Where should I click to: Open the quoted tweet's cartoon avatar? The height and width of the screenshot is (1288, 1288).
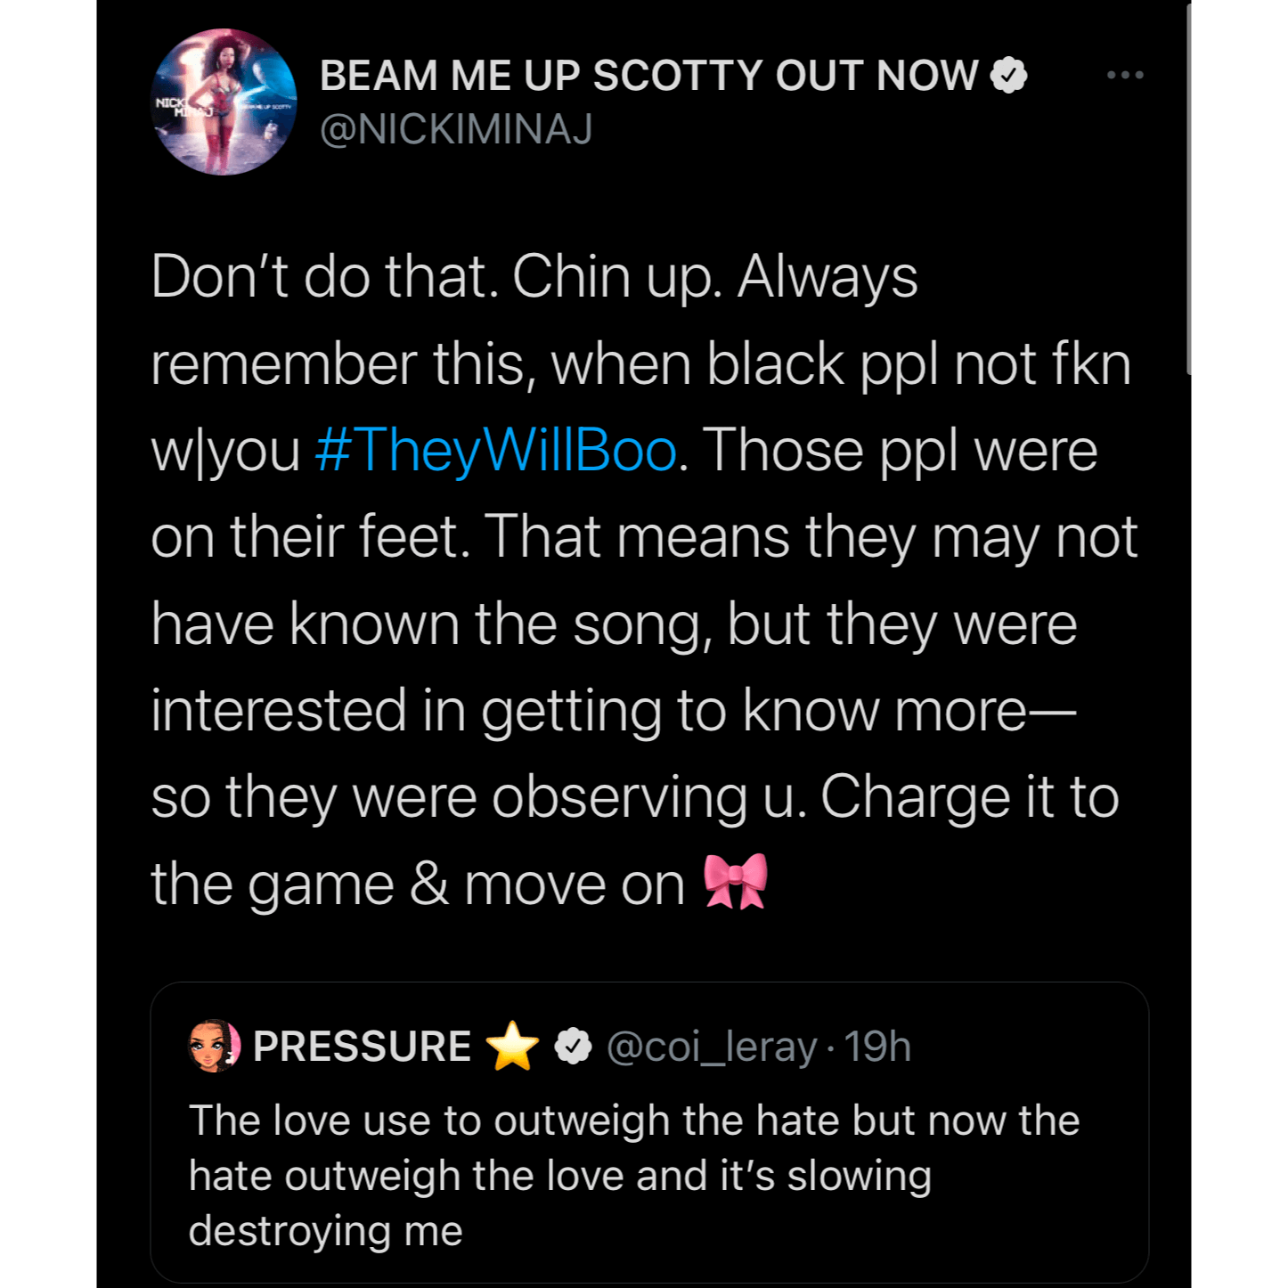point(215,1046)
